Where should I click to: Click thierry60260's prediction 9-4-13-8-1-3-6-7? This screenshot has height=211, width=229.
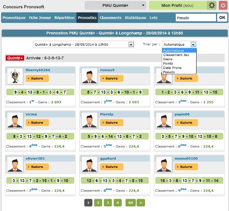40,92
